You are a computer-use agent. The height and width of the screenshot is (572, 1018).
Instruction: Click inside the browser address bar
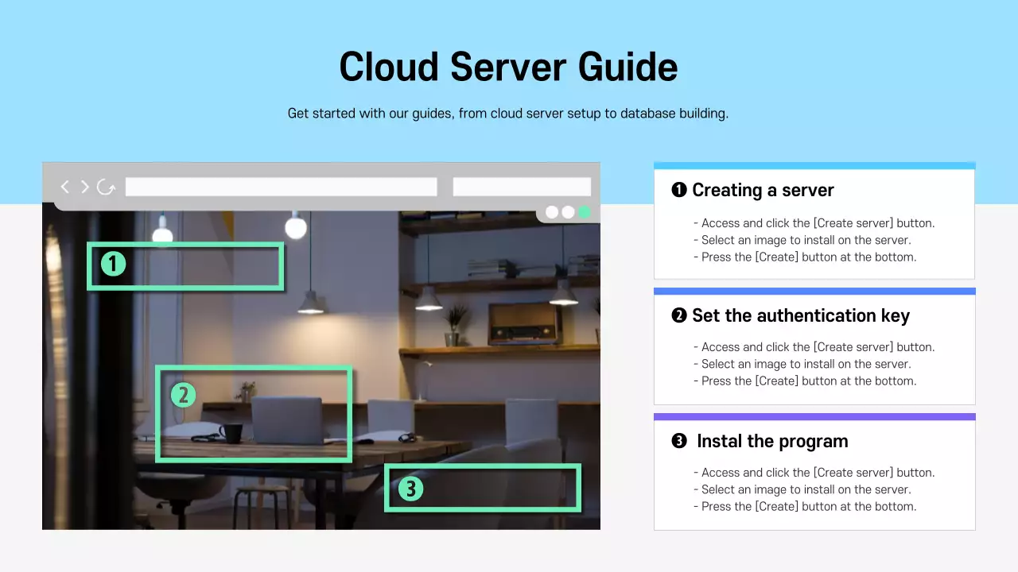(281, 185)
